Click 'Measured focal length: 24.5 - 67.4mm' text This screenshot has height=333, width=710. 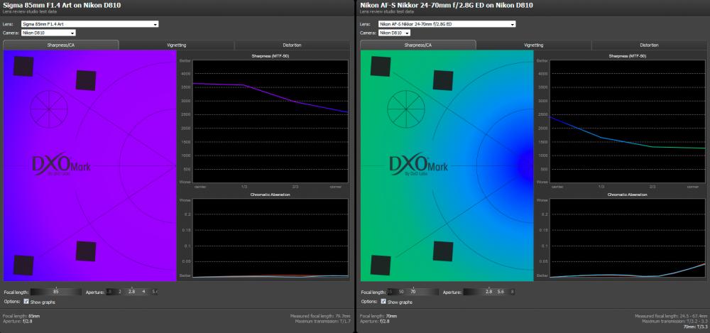pos(671,316)
